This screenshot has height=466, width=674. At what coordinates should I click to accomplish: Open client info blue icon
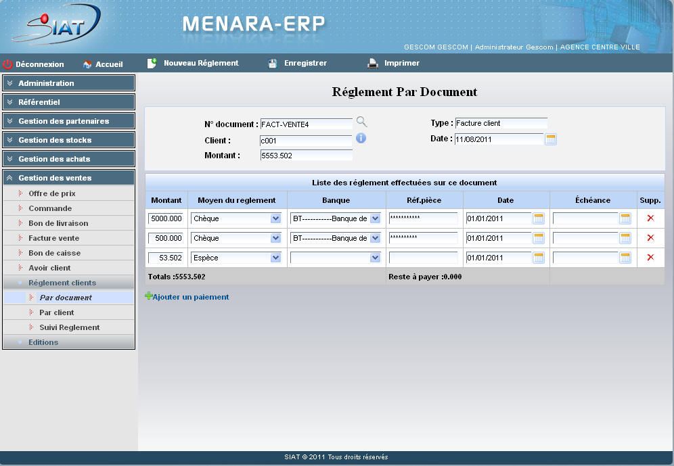[x=361, y=138]
